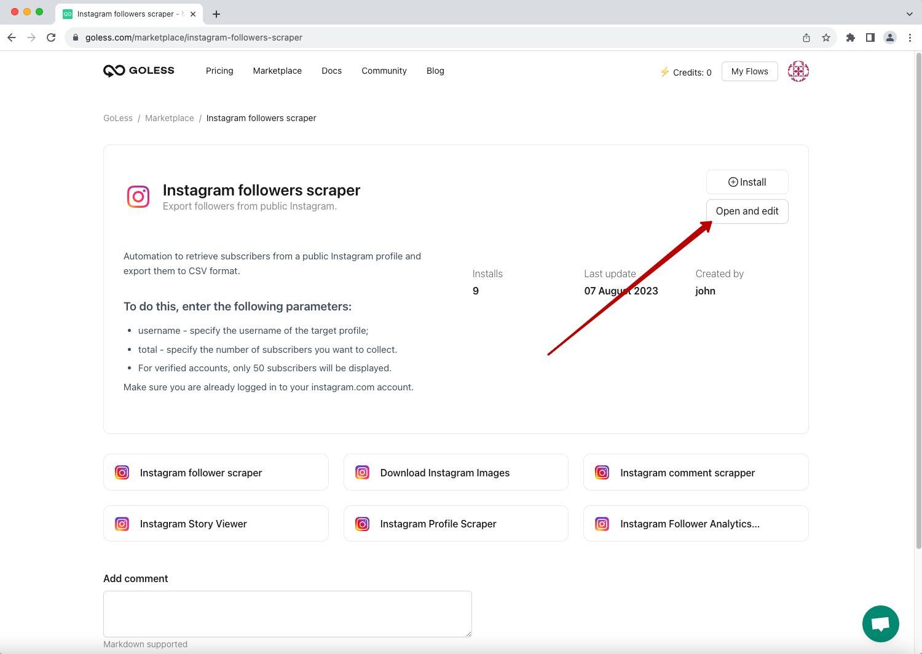
Task: View site security info lock icon
Action: pos(76,37)
